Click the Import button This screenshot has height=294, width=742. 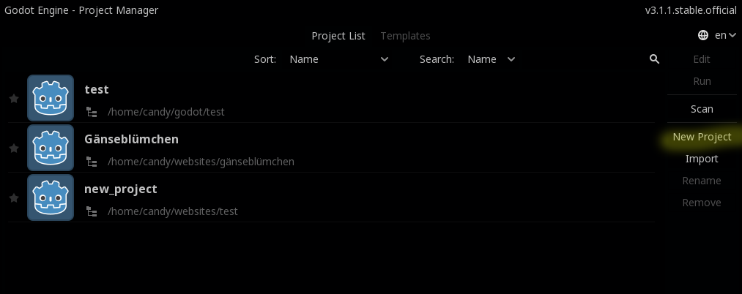tap(702, 159)
